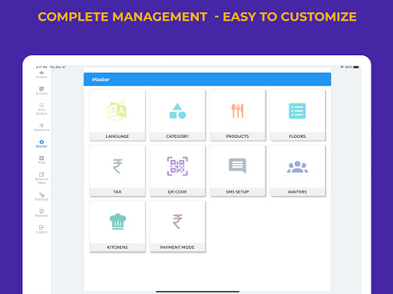Viewport: 393px width, 294px height.
Task: Open the Floors list icon
Action: pyautogui.click(x=297, y=111)
